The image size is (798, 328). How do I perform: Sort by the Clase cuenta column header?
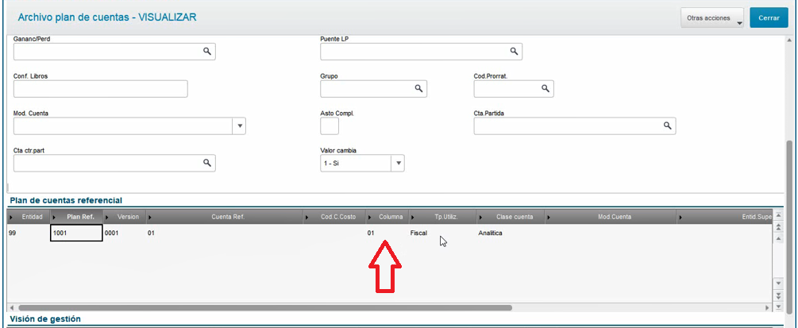(511, 217)
